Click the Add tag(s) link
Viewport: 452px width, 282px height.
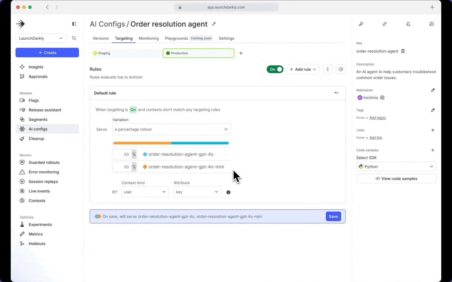click(x=377, y=118)
